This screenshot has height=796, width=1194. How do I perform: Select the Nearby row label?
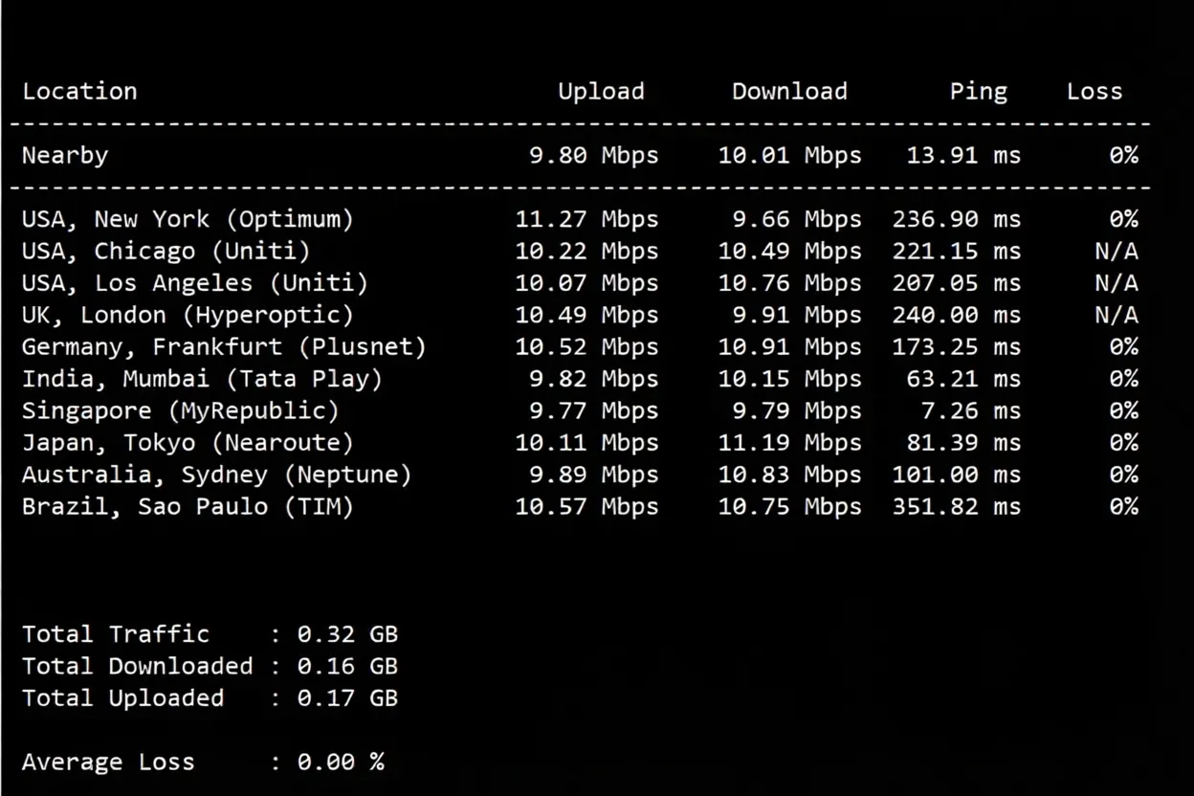coord(65,156)
